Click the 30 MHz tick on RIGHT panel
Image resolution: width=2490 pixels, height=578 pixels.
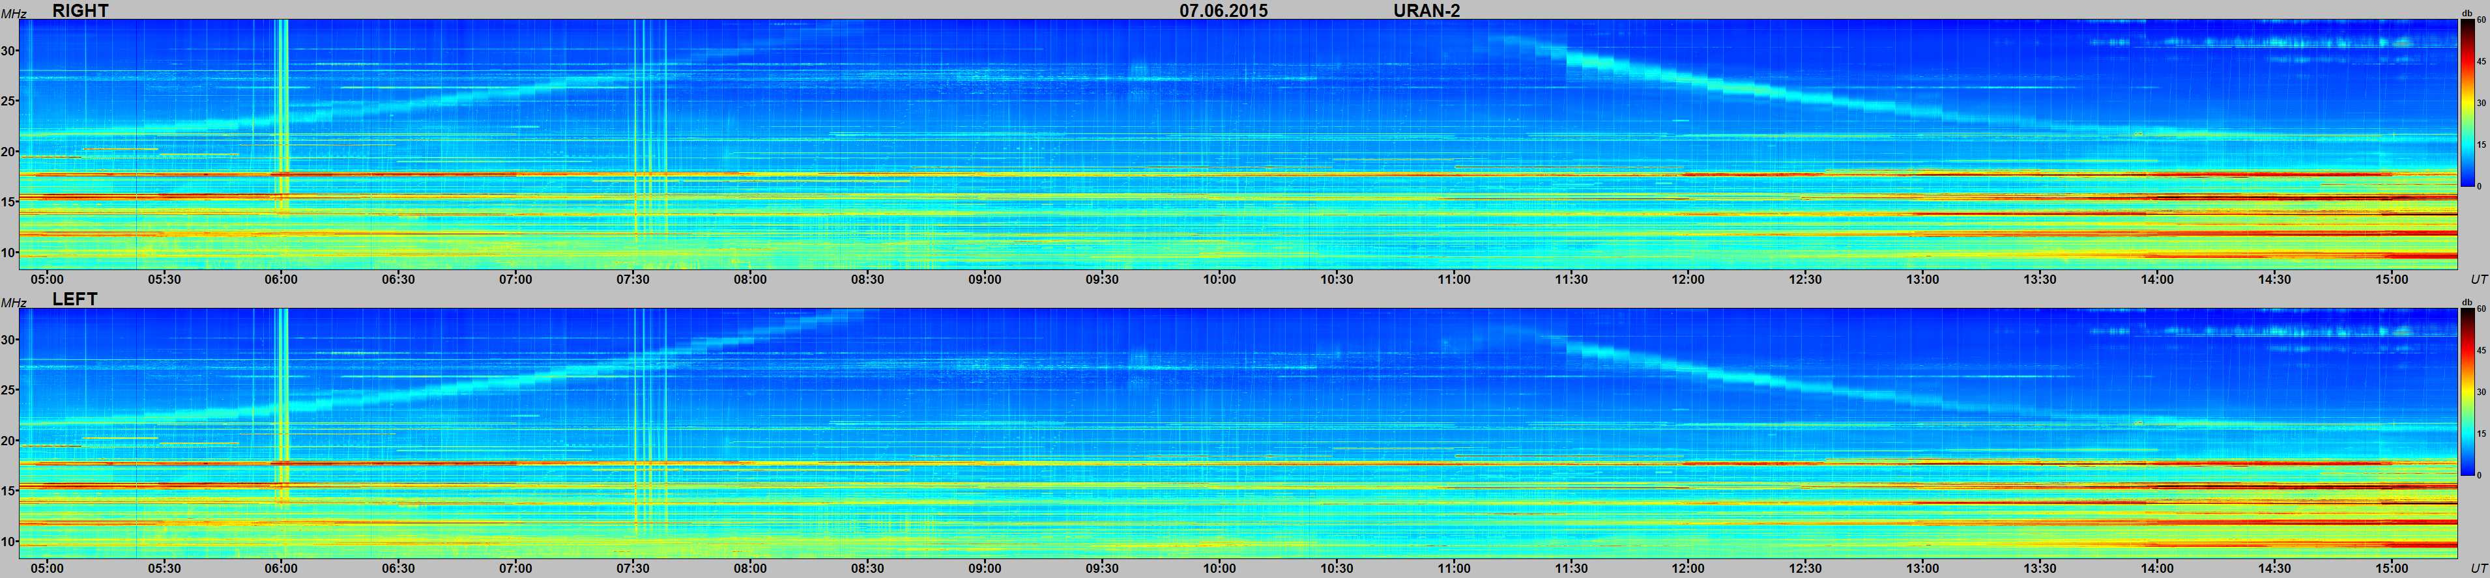point(10,51)
